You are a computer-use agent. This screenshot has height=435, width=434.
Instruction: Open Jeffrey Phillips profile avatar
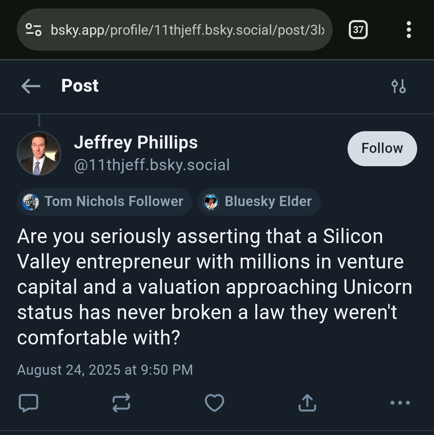pyautogui.click(x=39, y=153)
